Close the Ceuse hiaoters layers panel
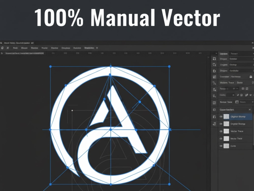The height and width of the screenshot is (191, 254). 250,110
